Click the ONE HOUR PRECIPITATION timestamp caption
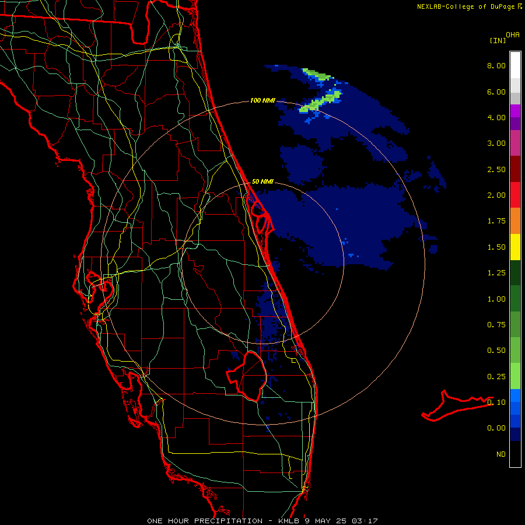This screenshot has height=525, width=525. (x=262, y=521)
